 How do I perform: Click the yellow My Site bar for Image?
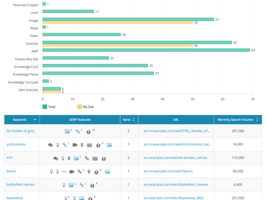[118, 23]
